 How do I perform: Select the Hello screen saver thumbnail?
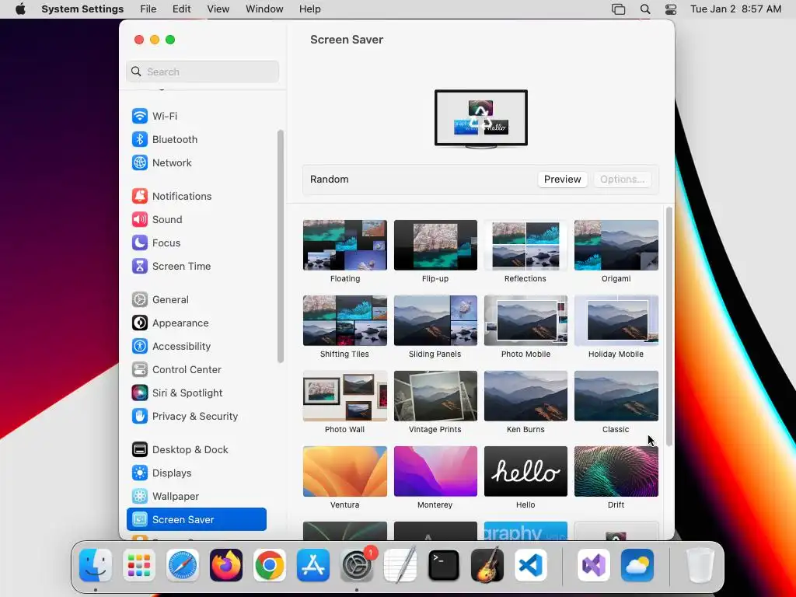526,471
